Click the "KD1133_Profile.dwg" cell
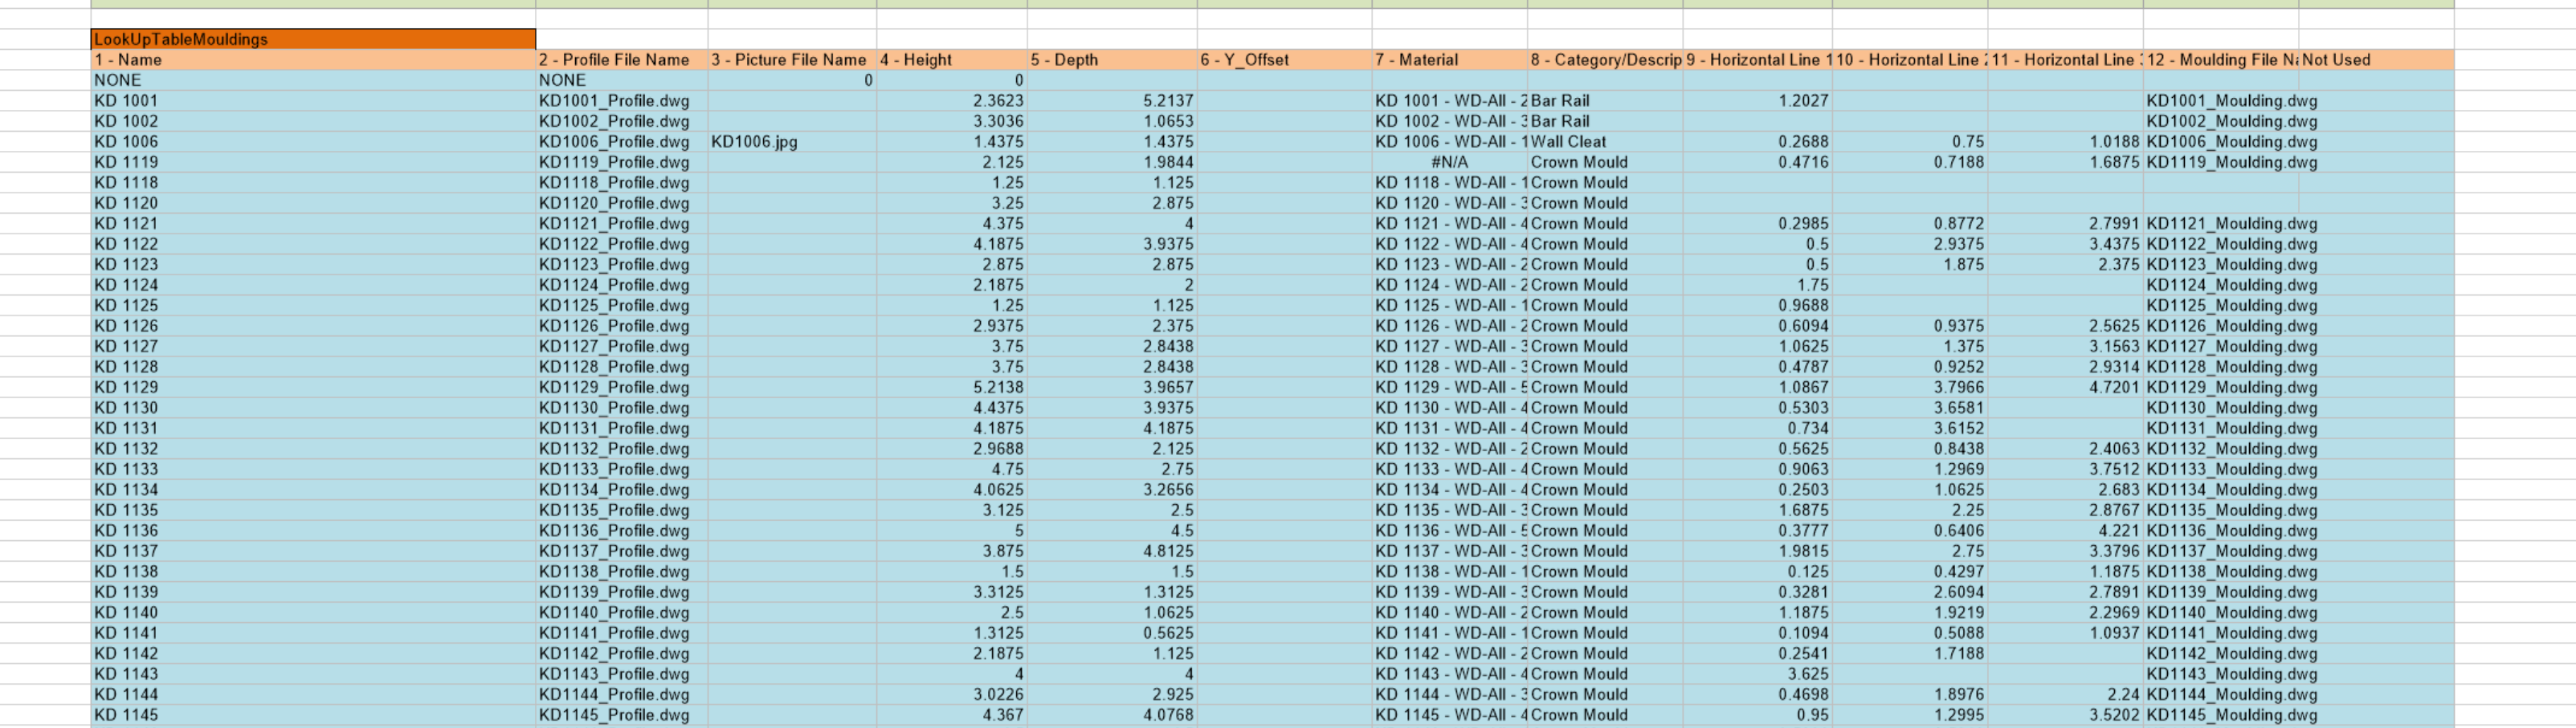 (x=622, y=470)
